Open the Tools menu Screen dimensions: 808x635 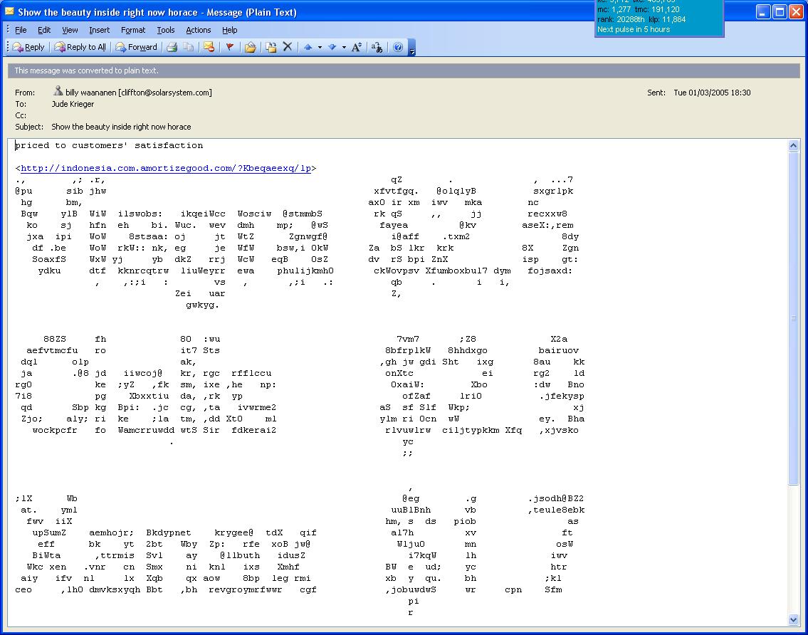pyautogui.click(x=166, y=30)
